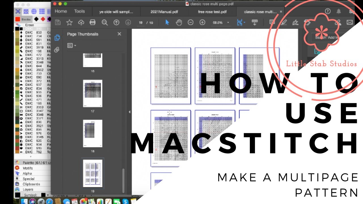Click the Acrobat help question mark icon
The width and height of the screenshot is (363, 204).
pos(328,11)
